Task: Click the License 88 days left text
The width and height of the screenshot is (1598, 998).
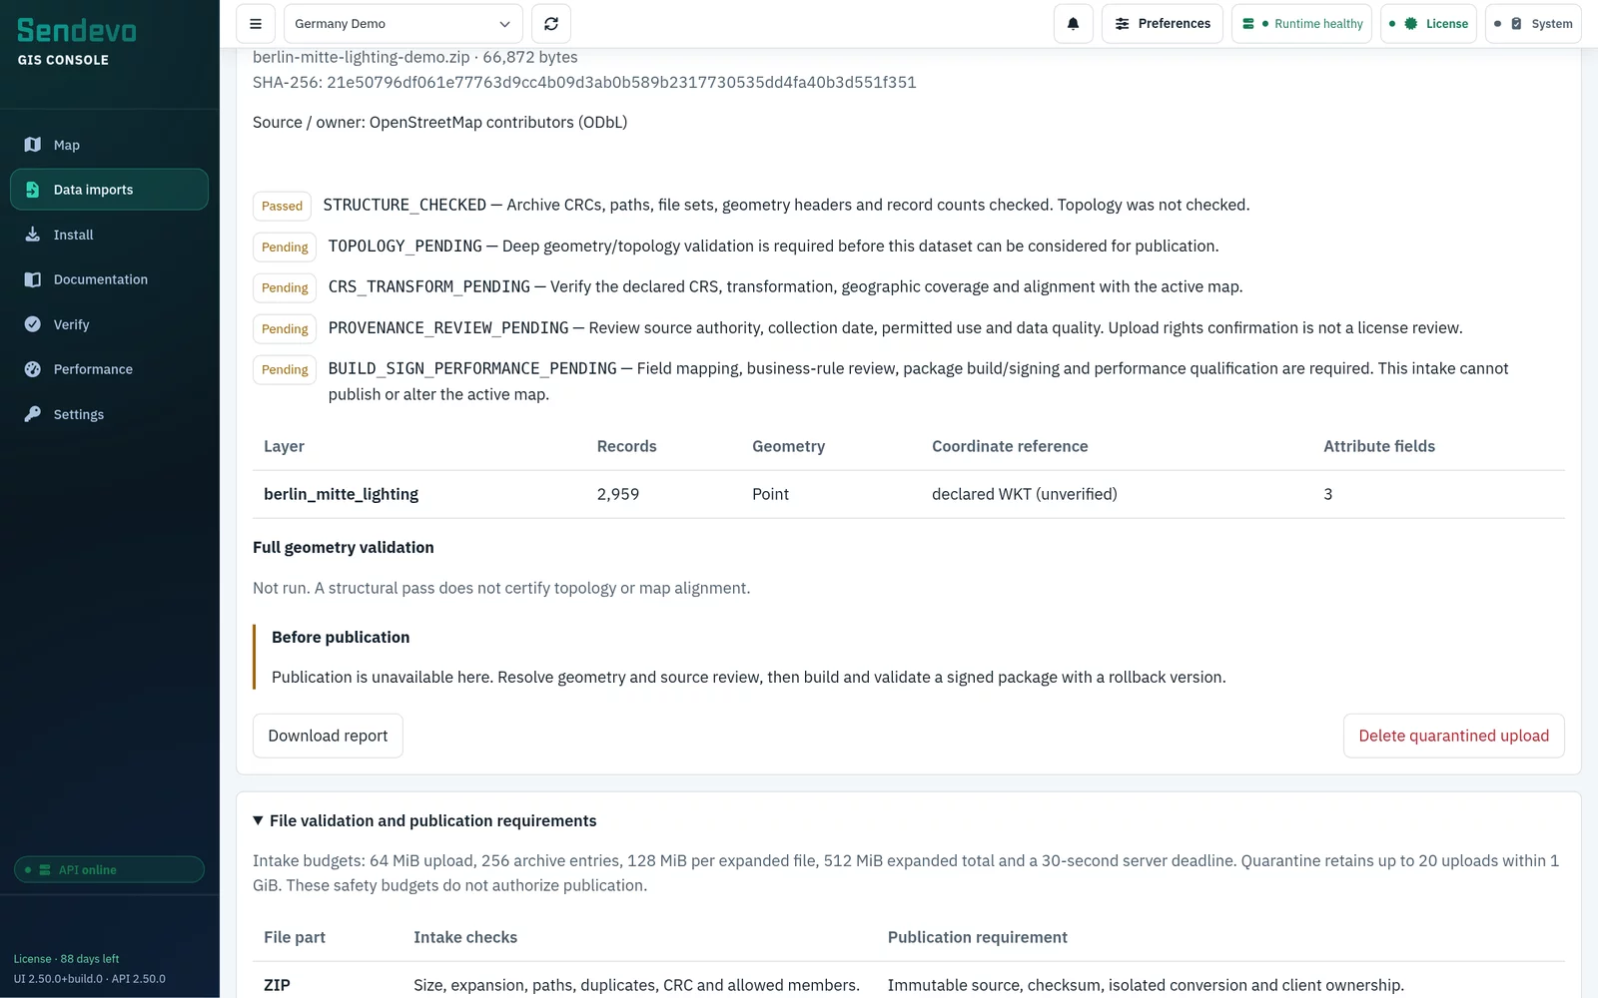Action: pyautogui.click(x=66, y=959)
